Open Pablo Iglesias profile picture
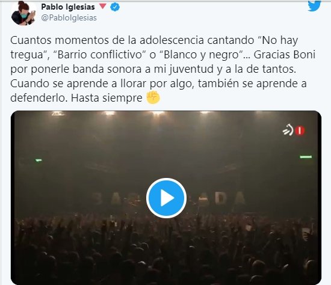 (x=23, y=13)
